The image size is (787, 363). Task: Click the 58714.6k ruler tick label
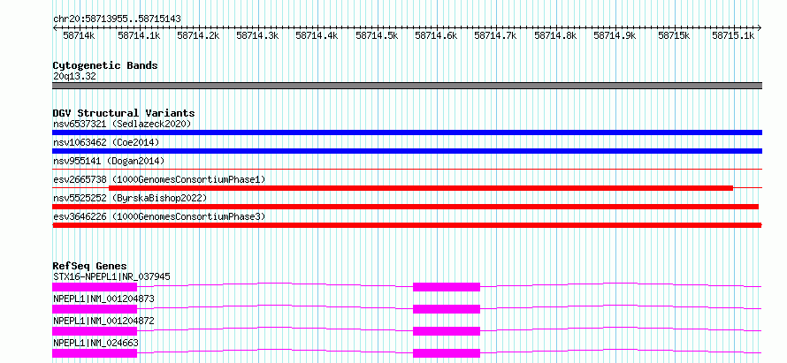[437, 35]
